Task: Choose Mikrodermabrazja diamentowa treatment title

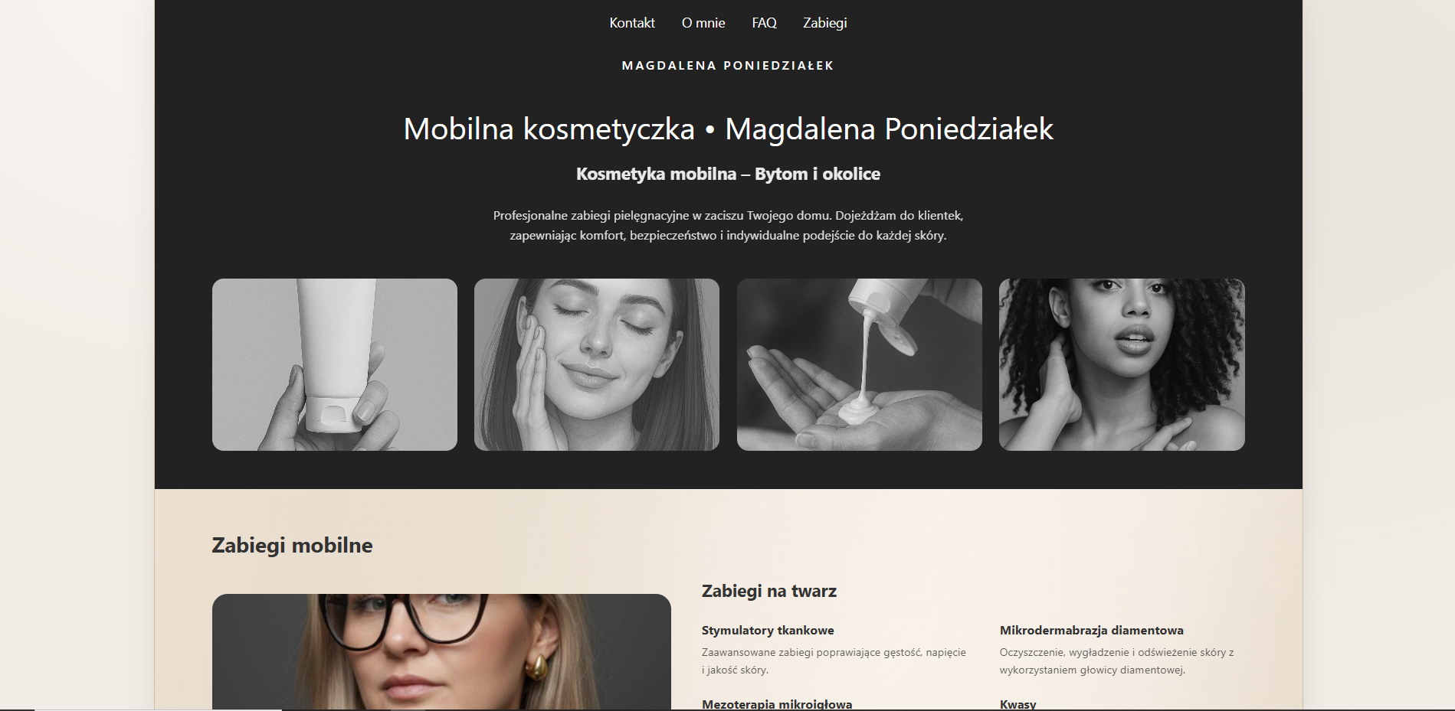Action: coord(1091,630)
